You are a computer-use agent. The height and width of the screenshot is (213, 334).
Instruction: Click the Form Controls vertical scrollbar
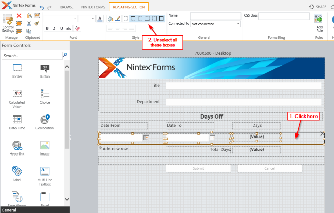[x=67, y=110]
